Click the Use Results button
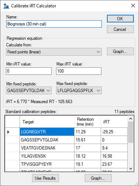This screenshot has height=186, width=139. click(x=45, y=178)
